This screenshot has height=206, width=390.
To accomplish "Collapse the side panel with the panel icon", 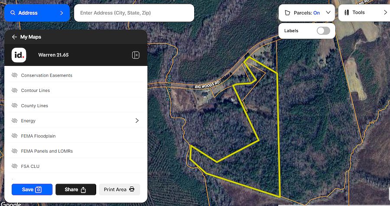I will tap(136, 55).
